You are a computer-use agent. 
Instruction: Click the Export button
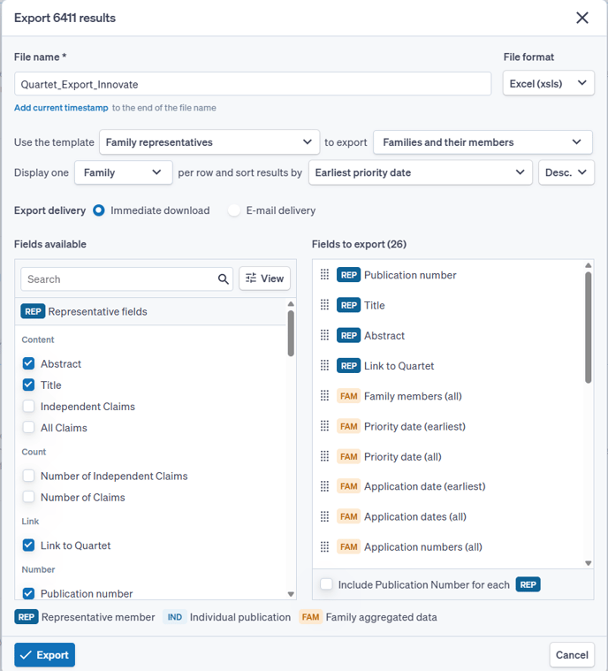(x=44, y=655)
